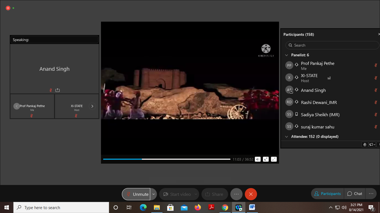Click the RD avatar of Rashi Dewani_IMR

pyautogui.click(x=289, y=102)
